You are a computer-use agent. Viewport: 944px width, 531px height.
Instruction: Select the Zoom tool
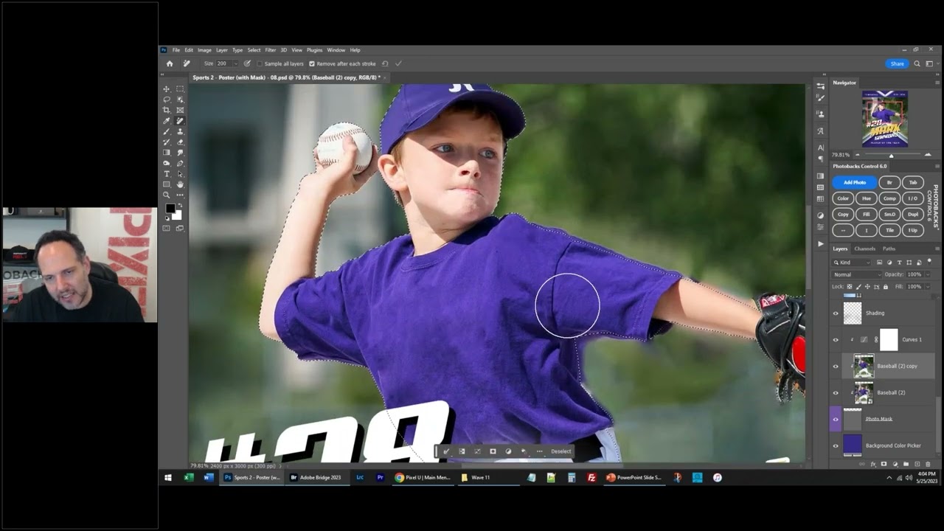pyautogui.click(x=167, y=195)
